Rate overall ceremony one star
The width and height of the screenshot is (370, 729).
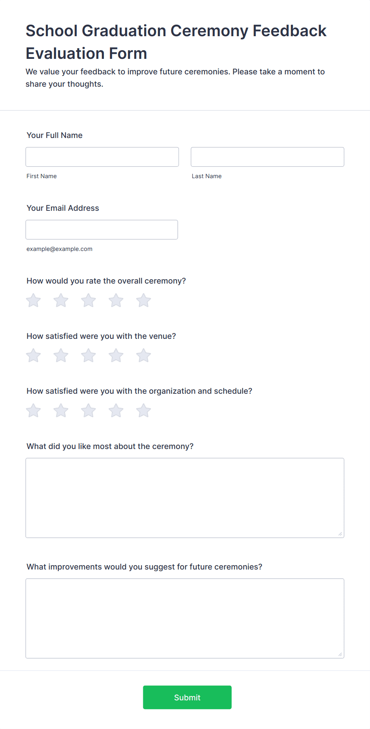(x=33, y=300)
